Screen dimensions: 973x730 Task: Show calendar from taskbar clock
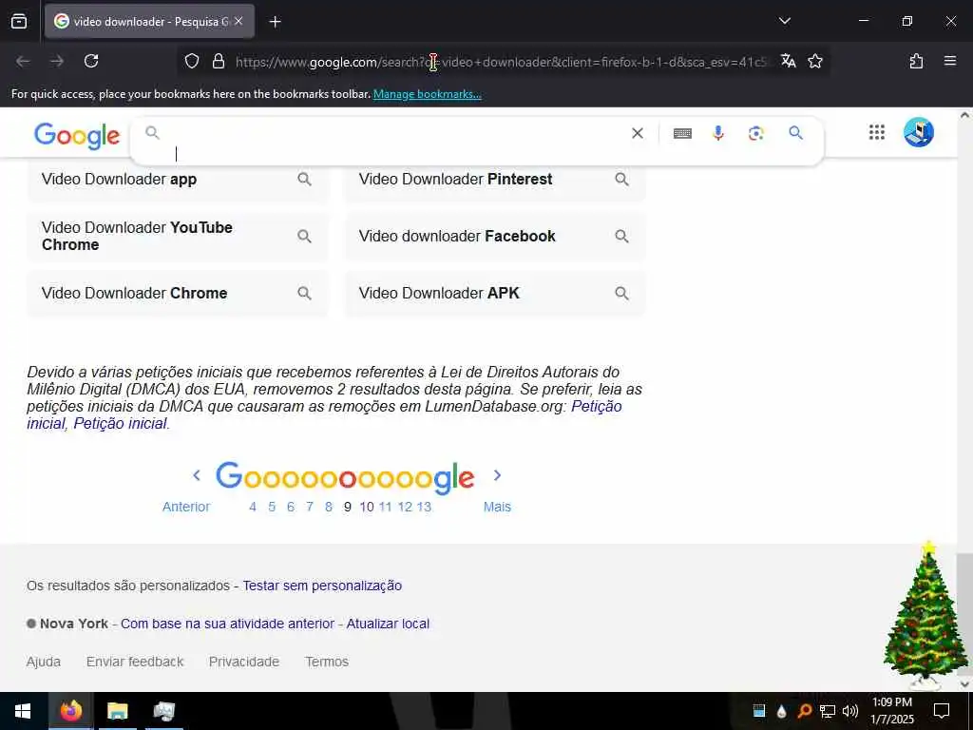point(891,711)
